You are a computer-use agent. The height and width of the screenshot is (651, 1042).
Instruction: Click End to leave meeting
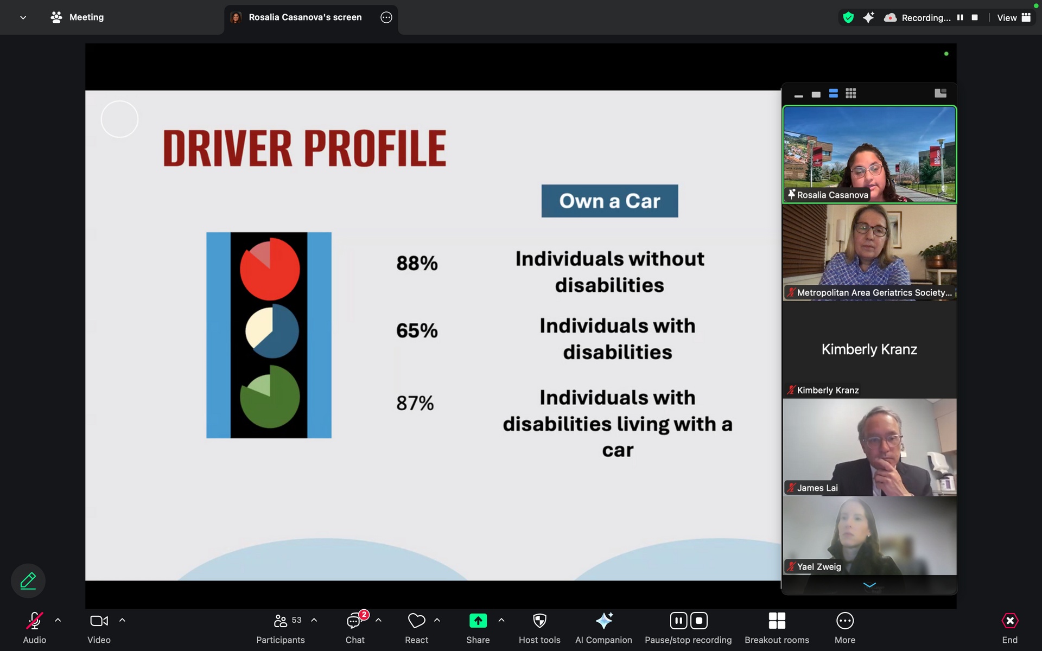point(1009,627)
